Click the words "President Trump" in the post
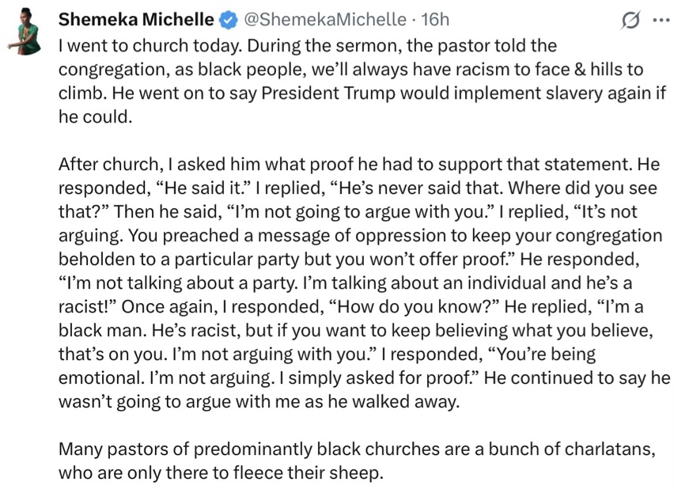The width and height of the screenshot is (674, 489). (x=328, y=93)
